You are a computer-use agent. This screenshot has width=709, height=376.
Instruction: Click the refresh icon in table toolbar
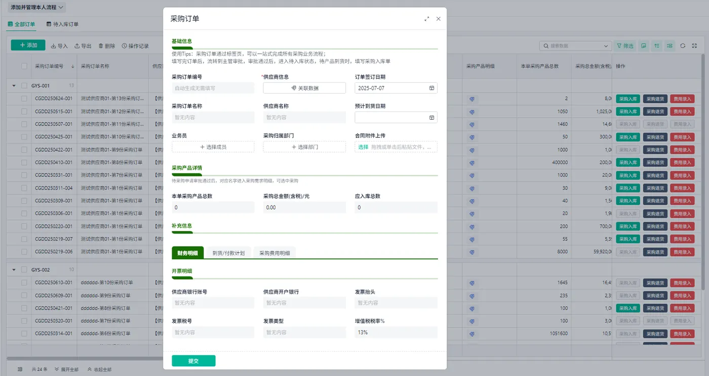click(x=683, y=45)
